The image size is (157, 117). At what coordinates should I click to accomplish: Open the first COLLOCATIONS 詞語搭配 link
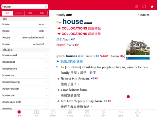pos(79,28)
